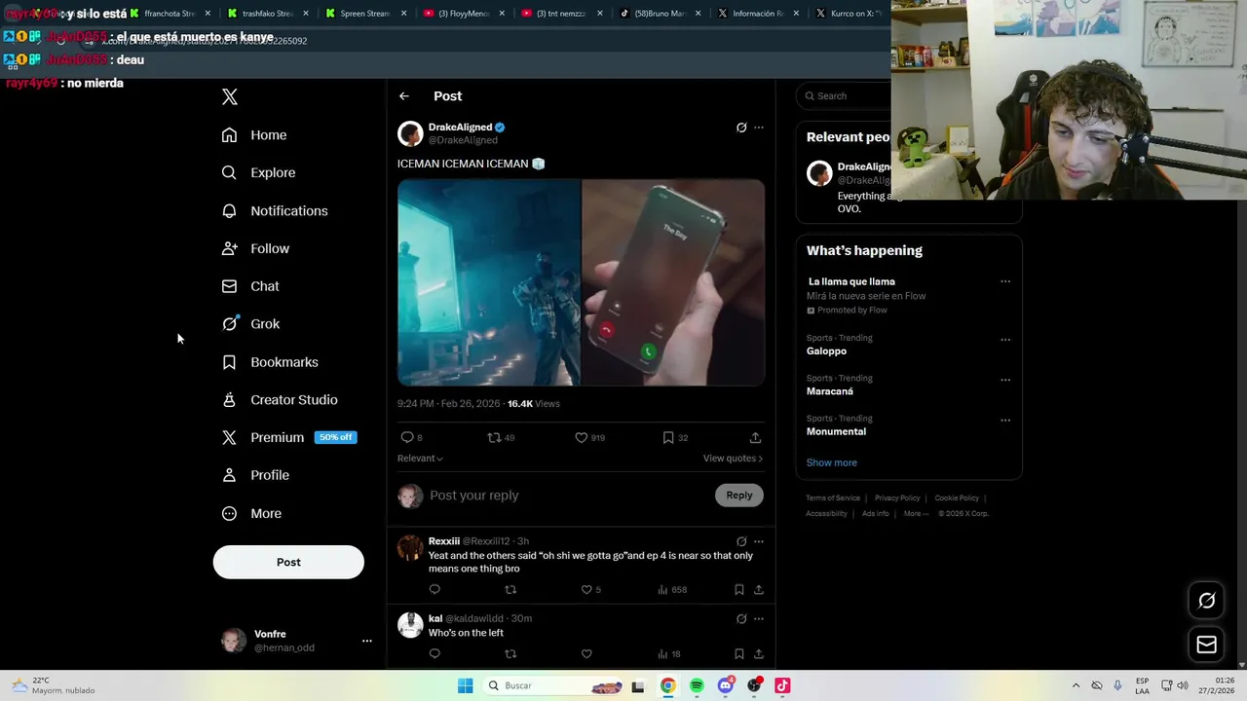Share Rexxiii reply
Screen dimensions: 1247x701
pyautogui.click(x=759, y=590)
